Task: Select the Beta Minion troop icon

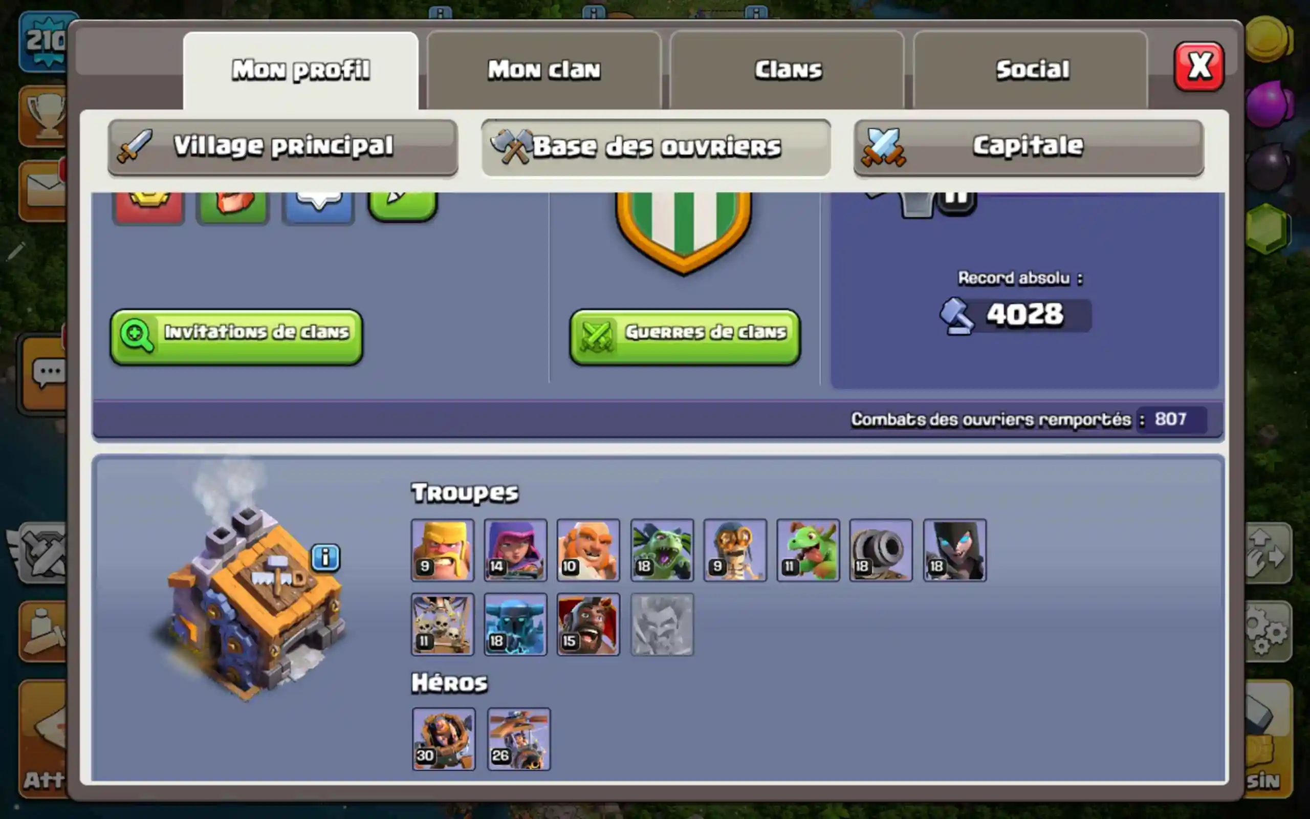Action: 662,550
